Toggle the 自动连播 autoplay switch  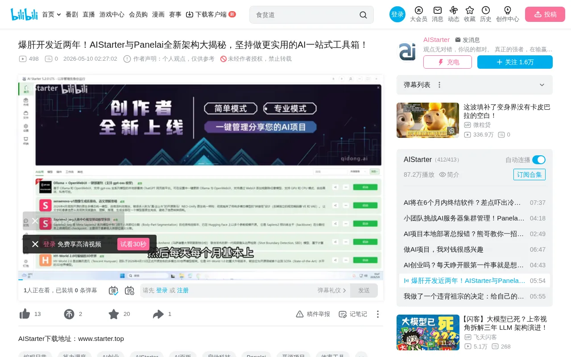[x=539, y=160]
